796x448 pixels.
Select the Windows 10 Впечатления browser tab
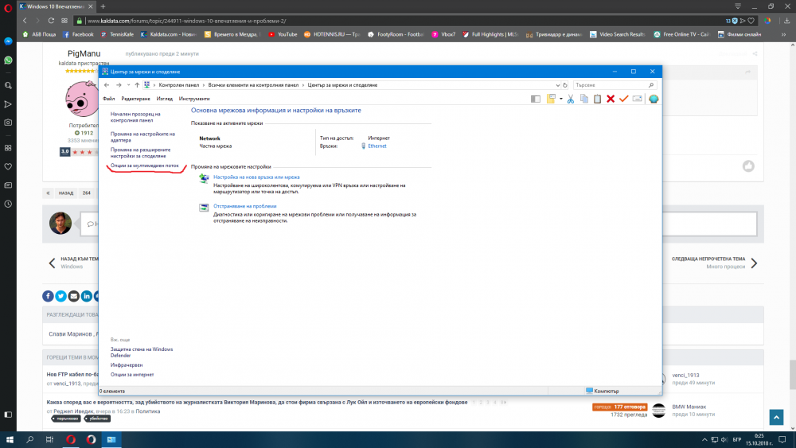tap(56, 6)
